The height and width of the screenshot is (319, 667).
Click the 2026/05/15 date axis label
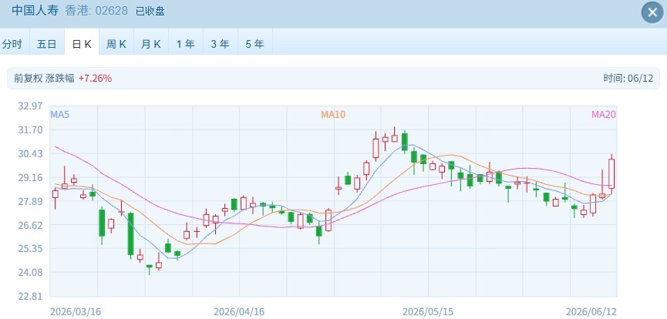coord(428,312)
